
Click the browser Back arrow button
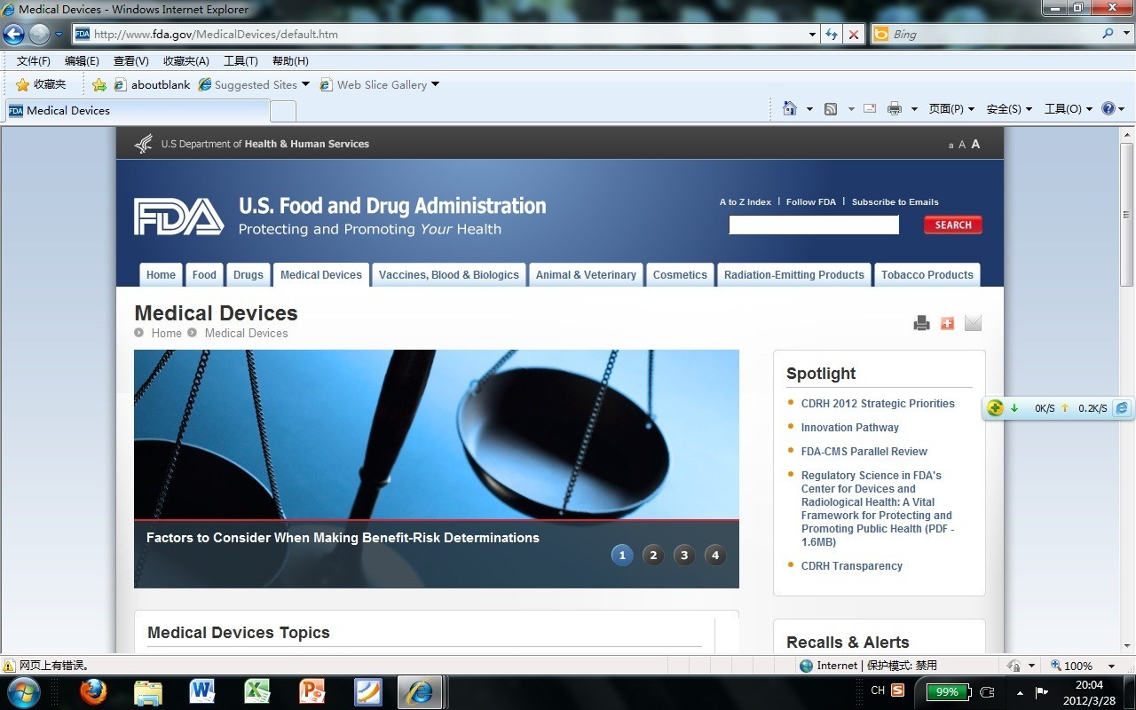(x=13, y=34)
